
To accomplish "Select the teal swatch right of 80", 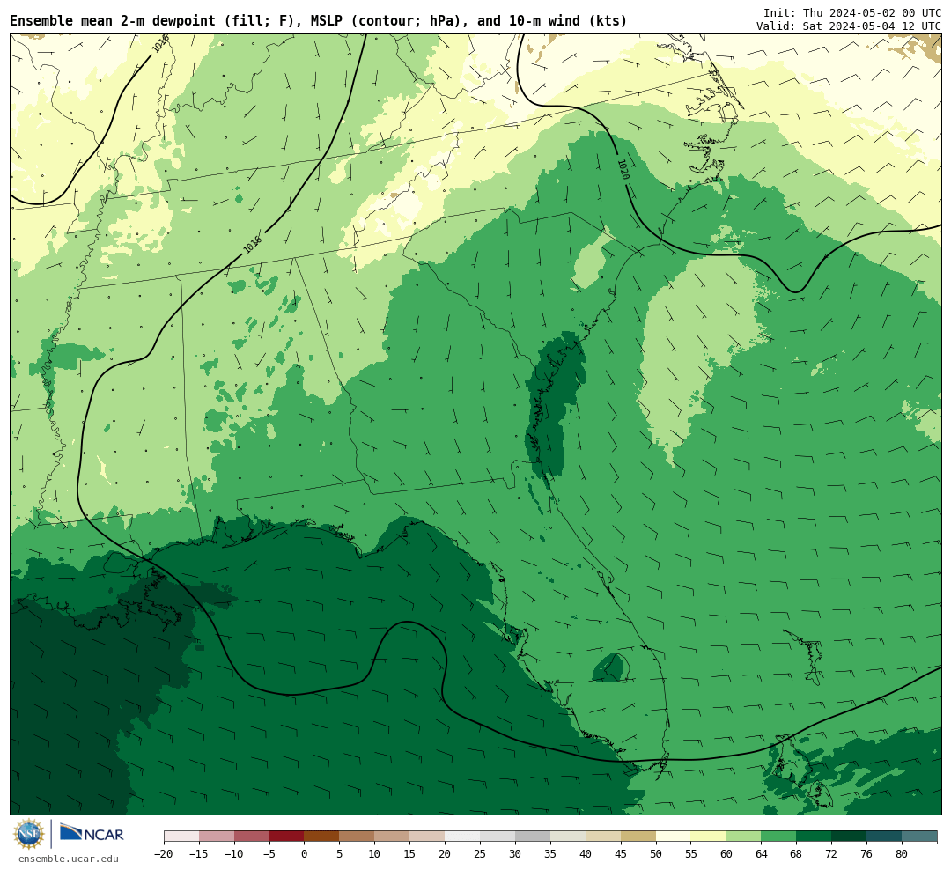I will (x=919, y=837).
